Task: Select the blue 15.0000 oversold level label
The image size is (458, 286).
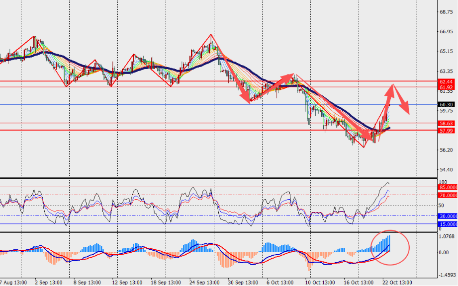Action: point(447,224)
